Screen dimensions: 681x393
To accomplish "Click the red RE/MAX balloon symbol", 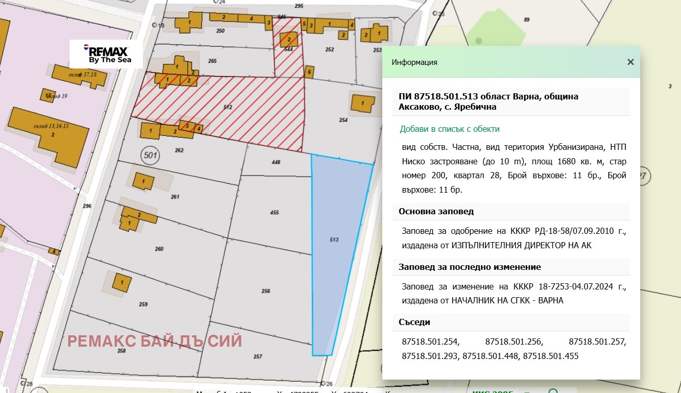I will (85, 48).
